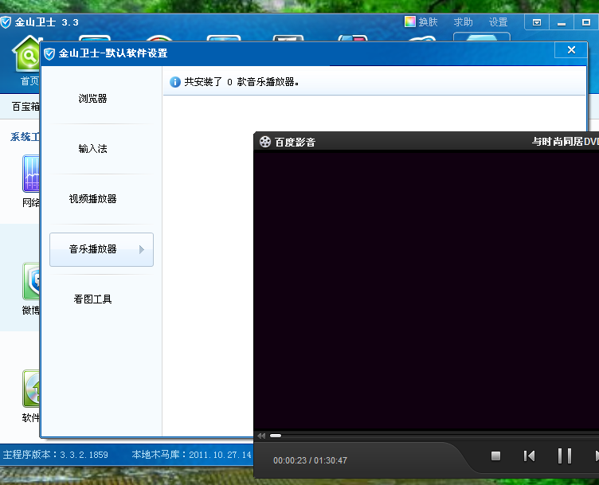Click the info icon beside 共安装了 message

[x=175, y=82]
